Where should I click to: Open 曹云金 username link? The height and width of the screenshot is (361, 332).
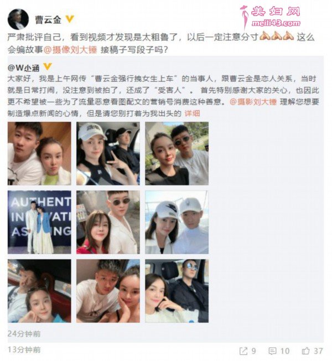tap(48, 19)
